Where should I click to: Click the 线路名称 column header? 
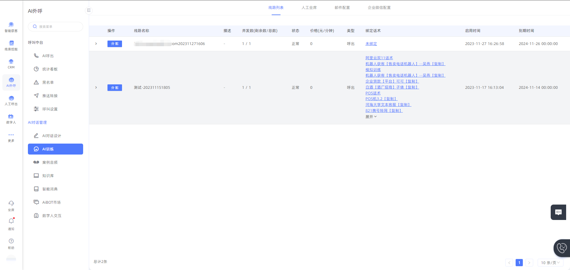(142, 31)
